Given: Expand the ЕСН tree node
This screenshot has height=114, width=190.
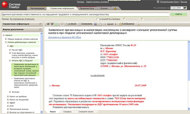Looking at the screenshot, I should click(8, 106).
